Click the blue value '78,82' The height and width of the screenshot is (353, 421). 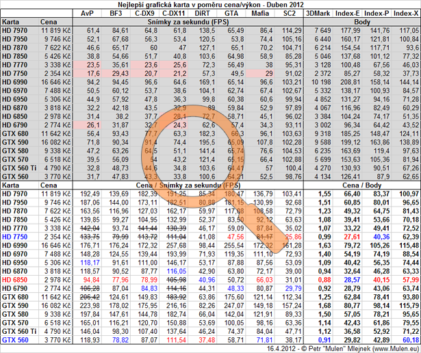[120, 340]
